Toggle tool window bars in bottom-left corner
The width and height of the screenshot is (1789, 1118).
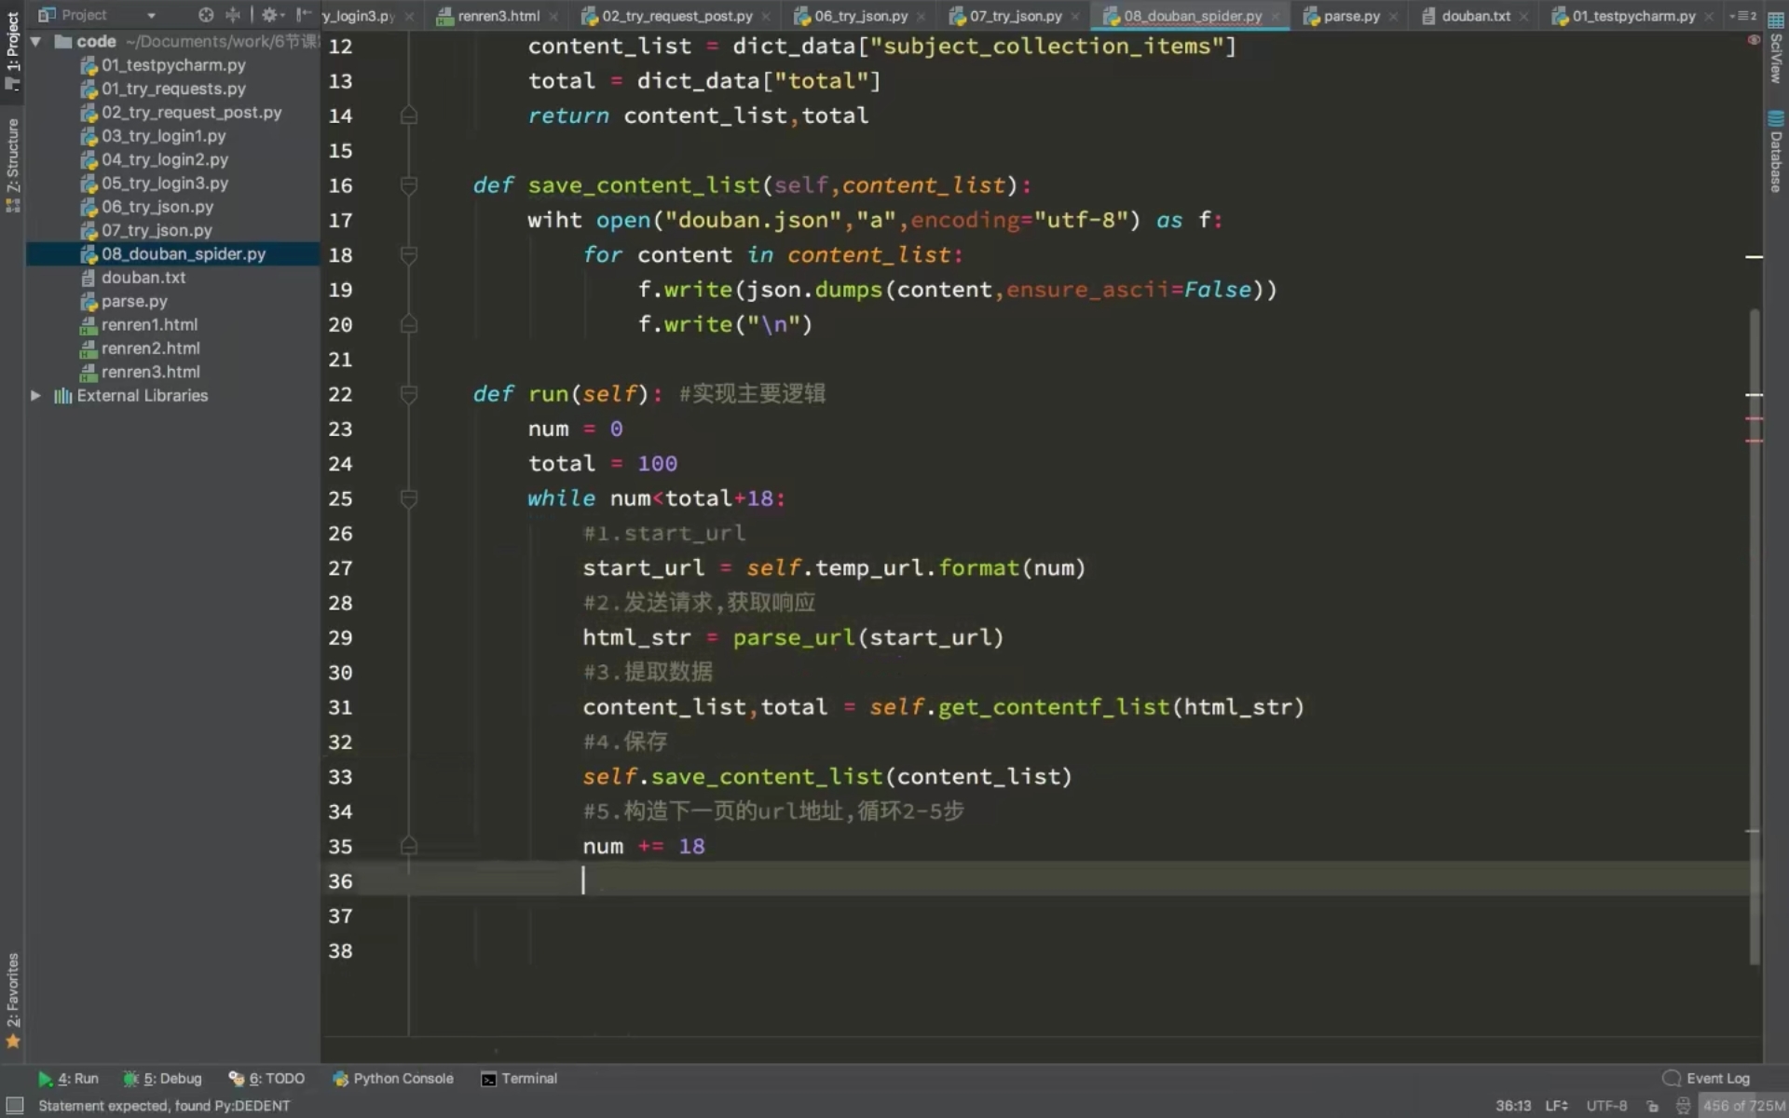(x=14, y=1105)
